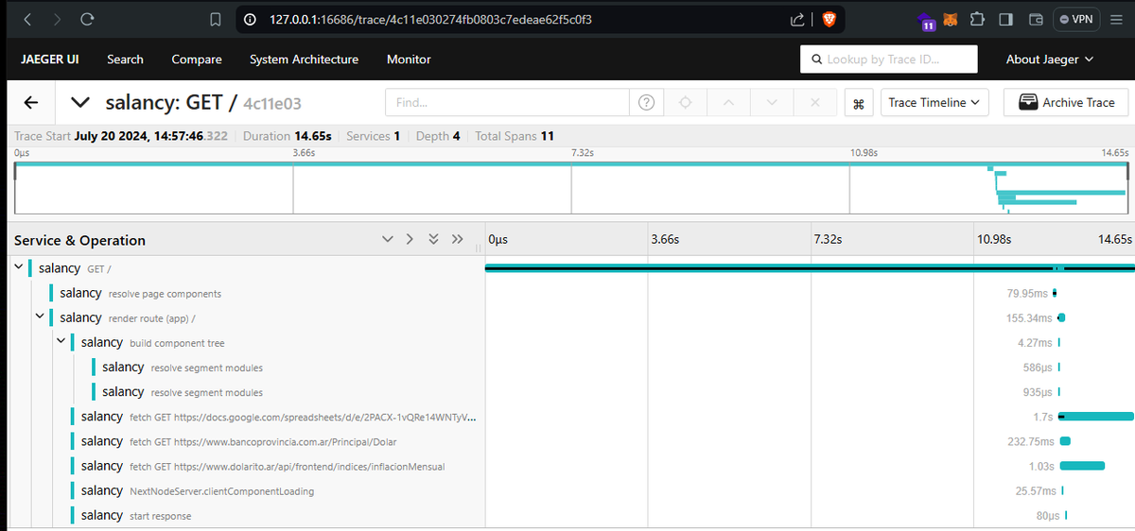Open Monitor page

409,59
